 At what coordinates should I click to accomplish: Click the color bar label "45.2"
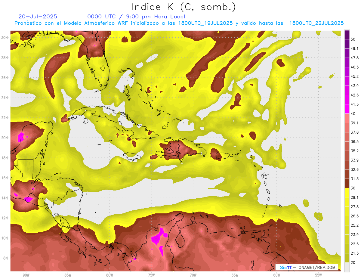pyautogui.click(x=355, y=76)
